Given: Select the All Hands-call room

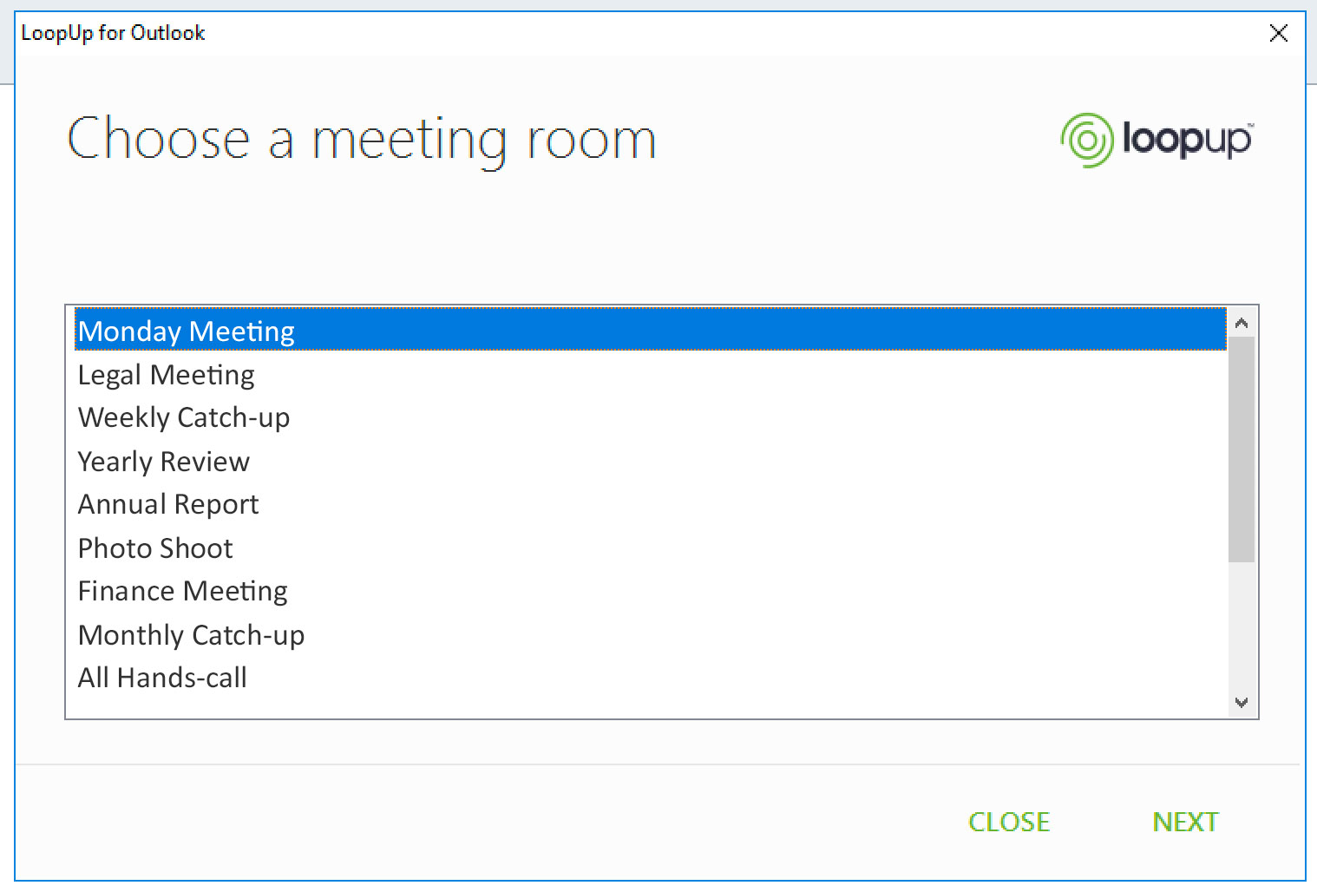Looking at the screenshot, I should (x=162, y=678).
